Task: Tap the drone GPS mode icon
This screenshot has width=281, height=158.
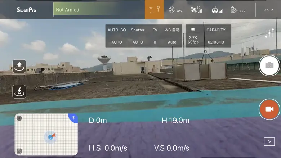Action: 175,10
